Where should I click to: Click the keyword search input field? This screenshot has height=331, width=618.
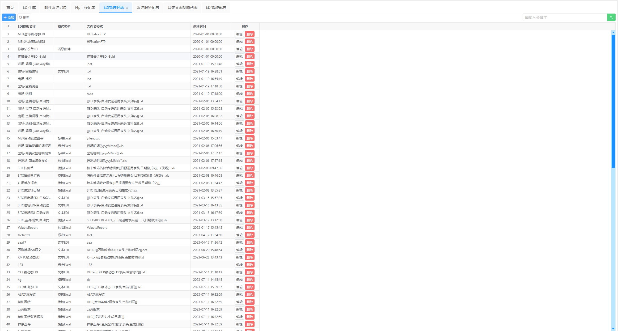[x=565, y=18]
